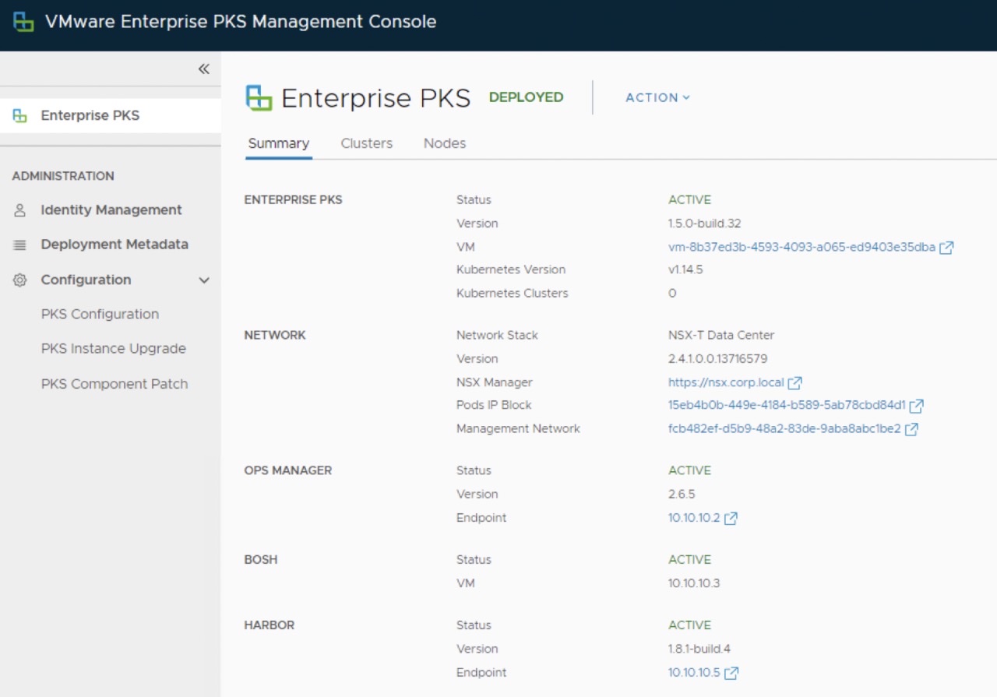Viewport: 997px width, 697px height.
Task: Click the Enterprise PKS sidebar icon
Action: tap(20, 116)
